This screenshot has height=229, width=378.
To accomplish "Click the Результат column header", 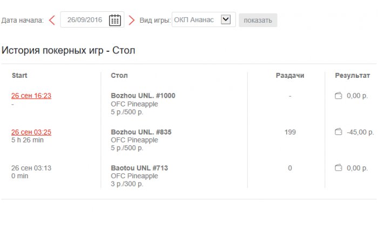I will click(352, 76).
